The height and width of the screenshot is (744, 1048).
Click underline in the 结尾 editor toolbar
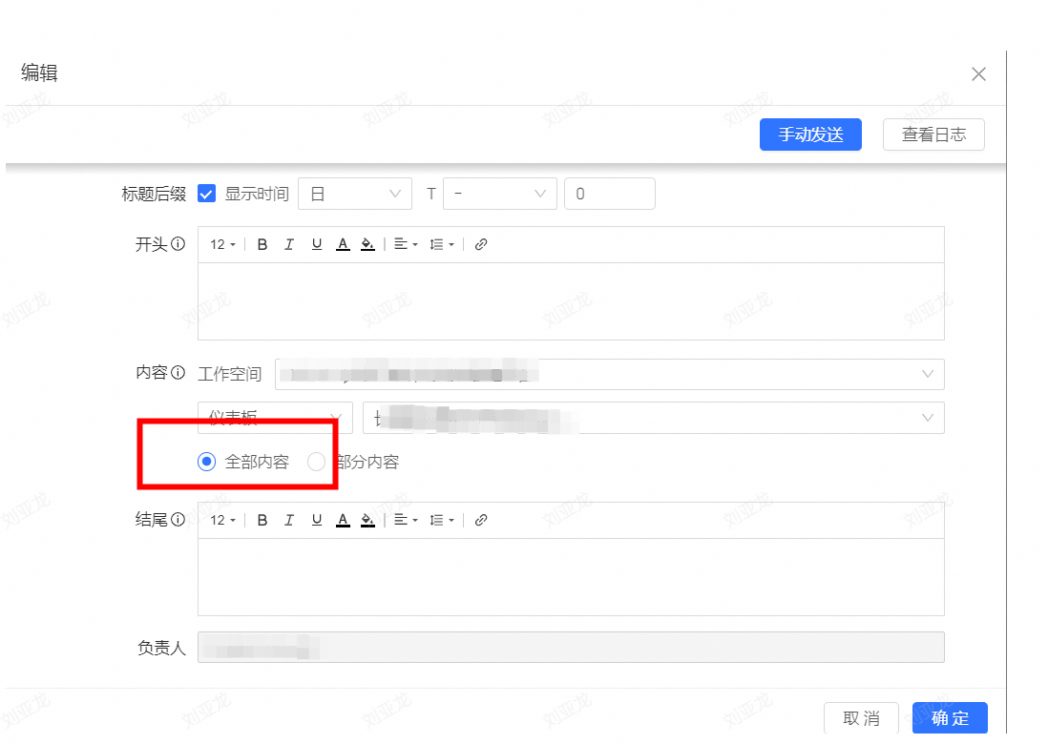[x=316, y=520]
